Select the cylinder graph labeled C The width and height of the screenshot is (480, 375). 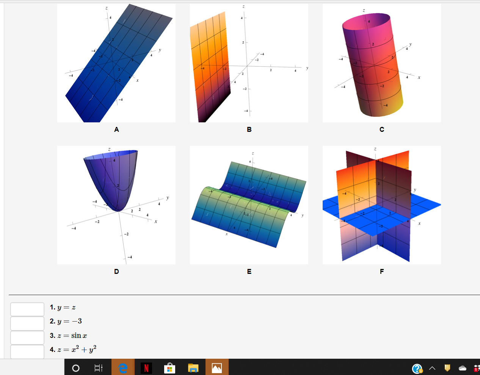coord(381,62)
